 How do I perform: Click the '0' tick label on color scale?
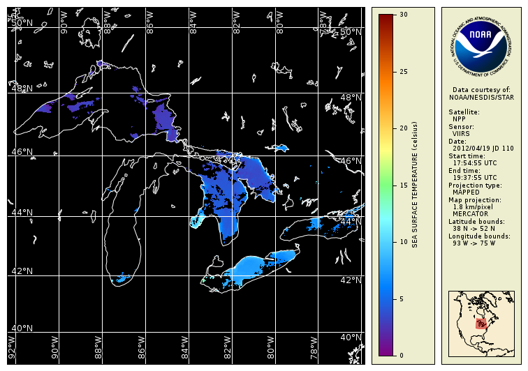tap(402, 355)
